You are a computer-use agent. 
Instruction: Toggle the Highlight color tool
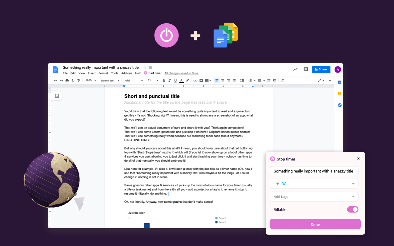coord(187,80)
